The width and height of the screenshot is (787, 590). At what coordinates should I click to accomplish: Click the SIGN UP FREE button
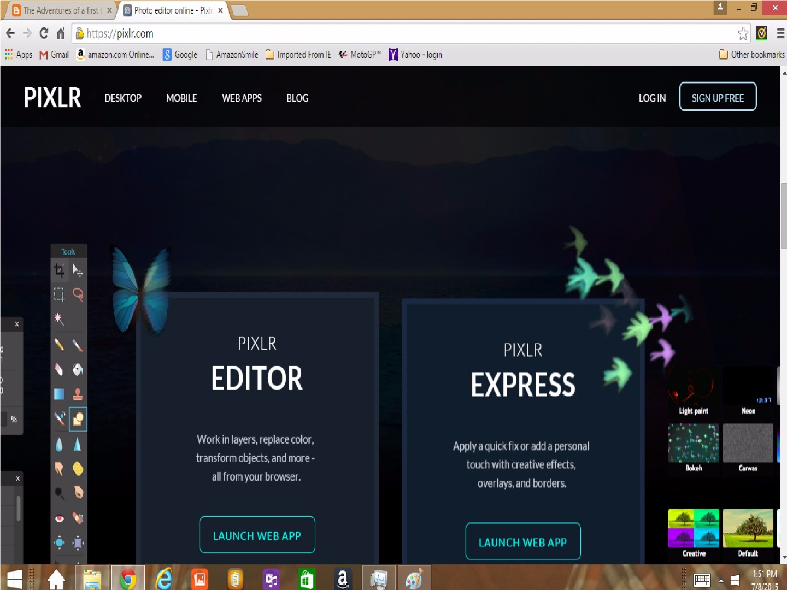click(718, 97)
